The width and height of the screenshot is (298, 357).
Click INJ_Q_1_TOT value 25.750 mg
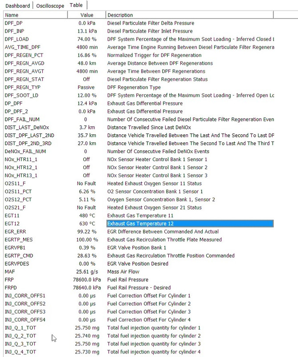click(87, 328)
